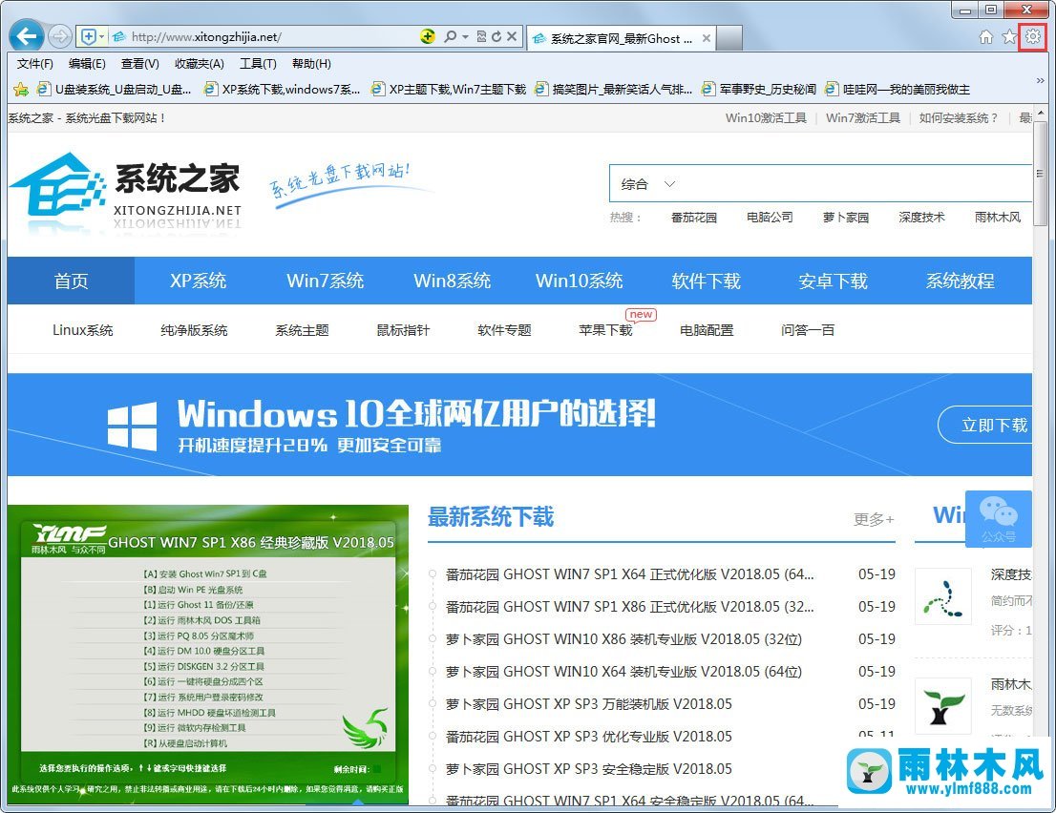Open the Tools gear icon
This screenshot has height=813, width=1056.
(x=1032, y=36)
